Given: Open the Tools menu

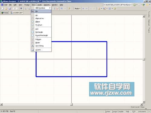Looking at the screenshot, I should (40, 5).
